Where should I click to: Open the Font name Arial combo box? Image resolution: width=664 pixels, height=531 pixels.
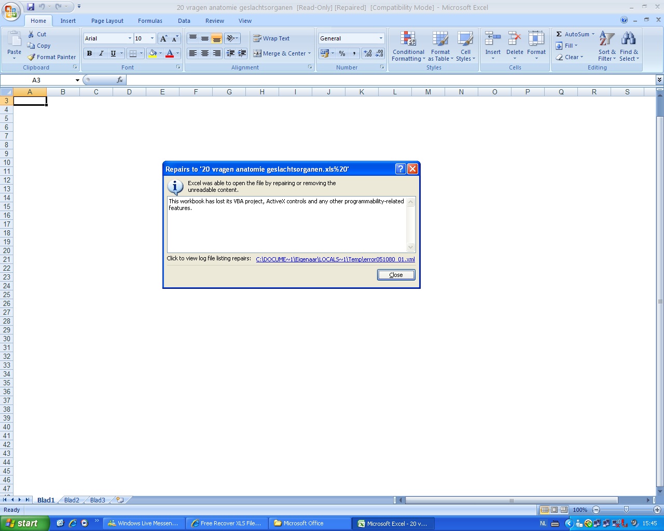[108, 38]
